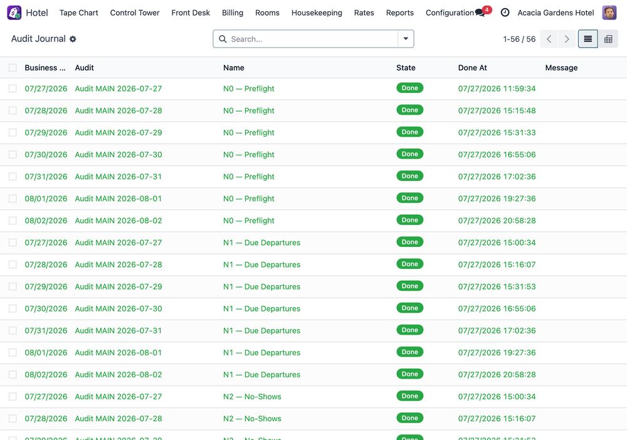Open the Configuration menu

coord(450,13)
